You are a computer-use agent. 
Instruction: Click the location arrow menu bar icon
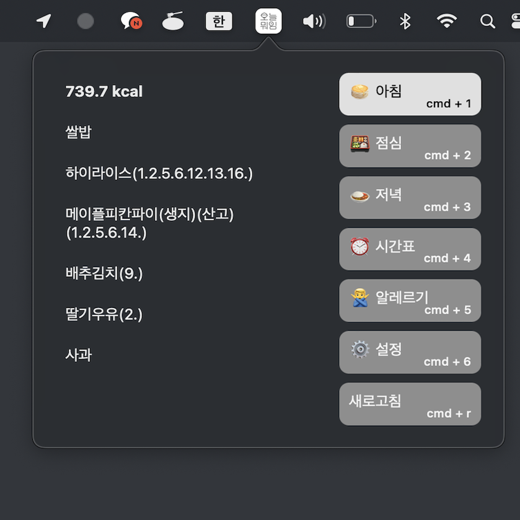coord(43,20)
